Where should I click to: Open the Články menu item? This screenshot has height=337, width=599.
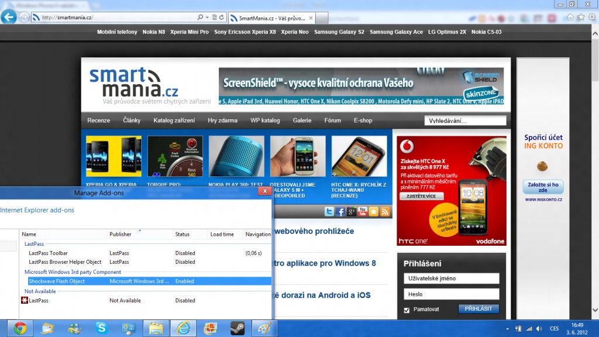(132, 121)
